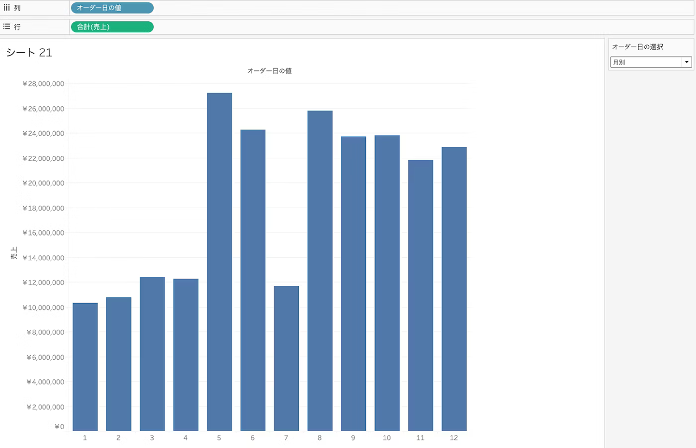This screenshot has width=696, height=448.
Task: Click the x-axis label 9
Action: [353, 438]
